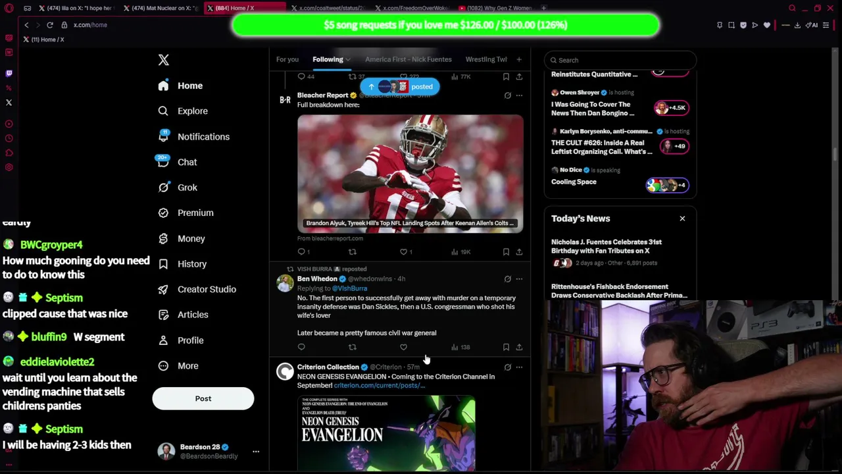842x474 pixels.
Task: Open the browser downloads icon
Action: click(x=797, y=25)
